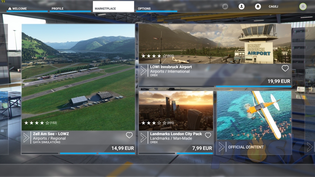Click the Airports / Regional category text
315x177 pixels.
tap(49, 138)
